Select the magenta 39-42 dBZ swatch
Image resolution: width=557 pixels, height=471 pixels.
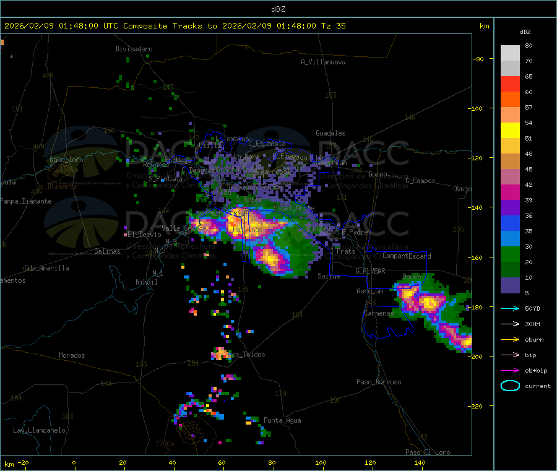point(510,192)
